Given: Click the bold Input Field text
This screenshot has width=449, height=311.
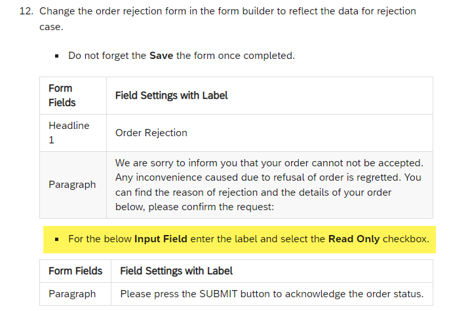Looking at the screenshot, I should pyautogui.click(x=161, y=239).
